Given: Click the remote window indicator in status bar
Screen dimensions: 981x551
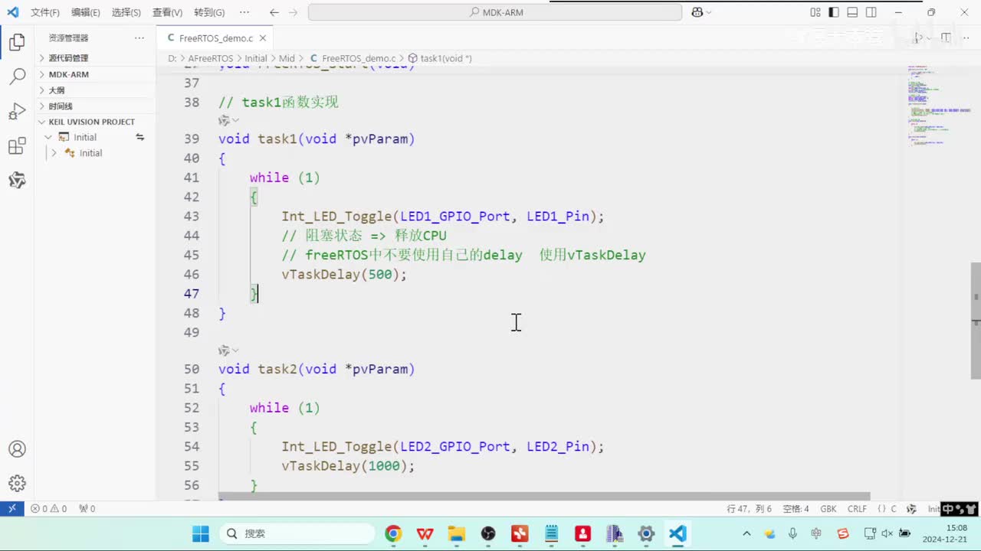Looking at the screenshot, I should (x=11, y=508).
